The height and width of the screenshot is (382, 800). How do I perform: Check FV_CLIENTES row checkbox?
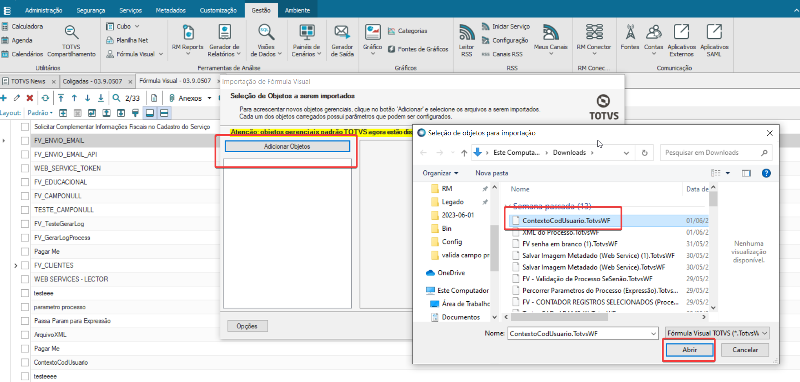pos(25,265)
